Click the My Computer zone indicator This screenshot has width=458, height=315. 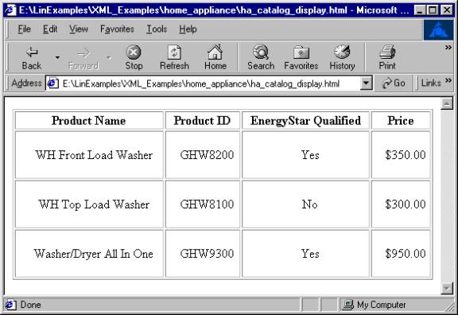coord(375,305)
